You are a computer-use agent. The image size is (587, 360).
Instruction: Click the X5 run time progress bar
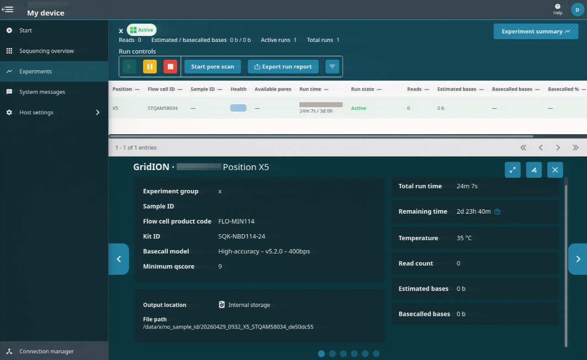click(x=321, y=104)
